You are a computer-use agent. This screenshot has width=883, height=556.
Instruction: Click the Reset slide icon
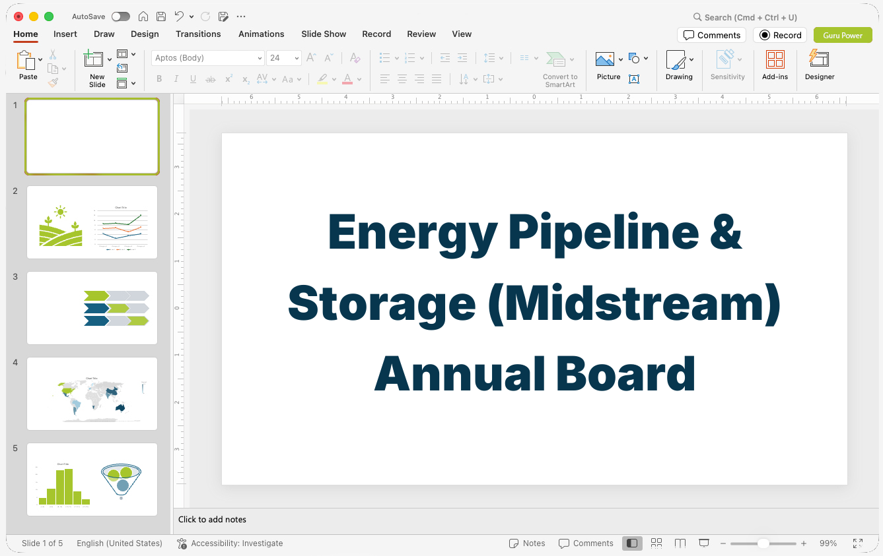click(x=122, y=68)
